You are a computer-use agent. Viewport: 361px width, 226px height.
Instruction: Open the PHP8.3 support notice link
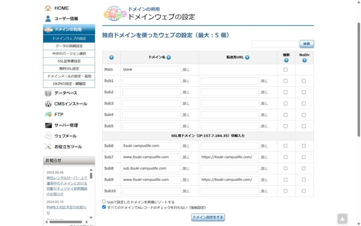(x=67, y=210)
